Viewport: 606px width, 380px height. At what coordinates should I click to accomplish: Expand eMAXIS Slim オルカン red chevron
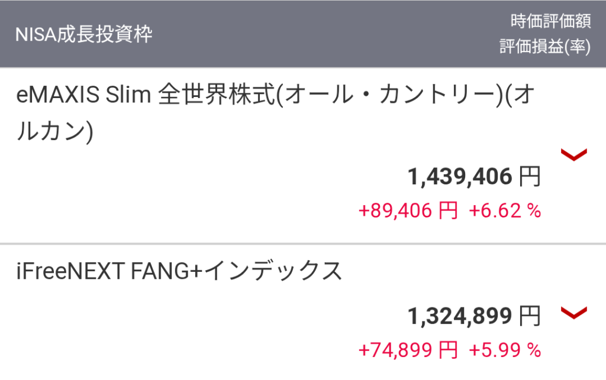573,155
